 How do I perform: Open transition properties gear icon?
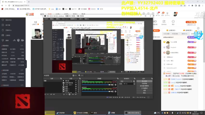point(134,81)
